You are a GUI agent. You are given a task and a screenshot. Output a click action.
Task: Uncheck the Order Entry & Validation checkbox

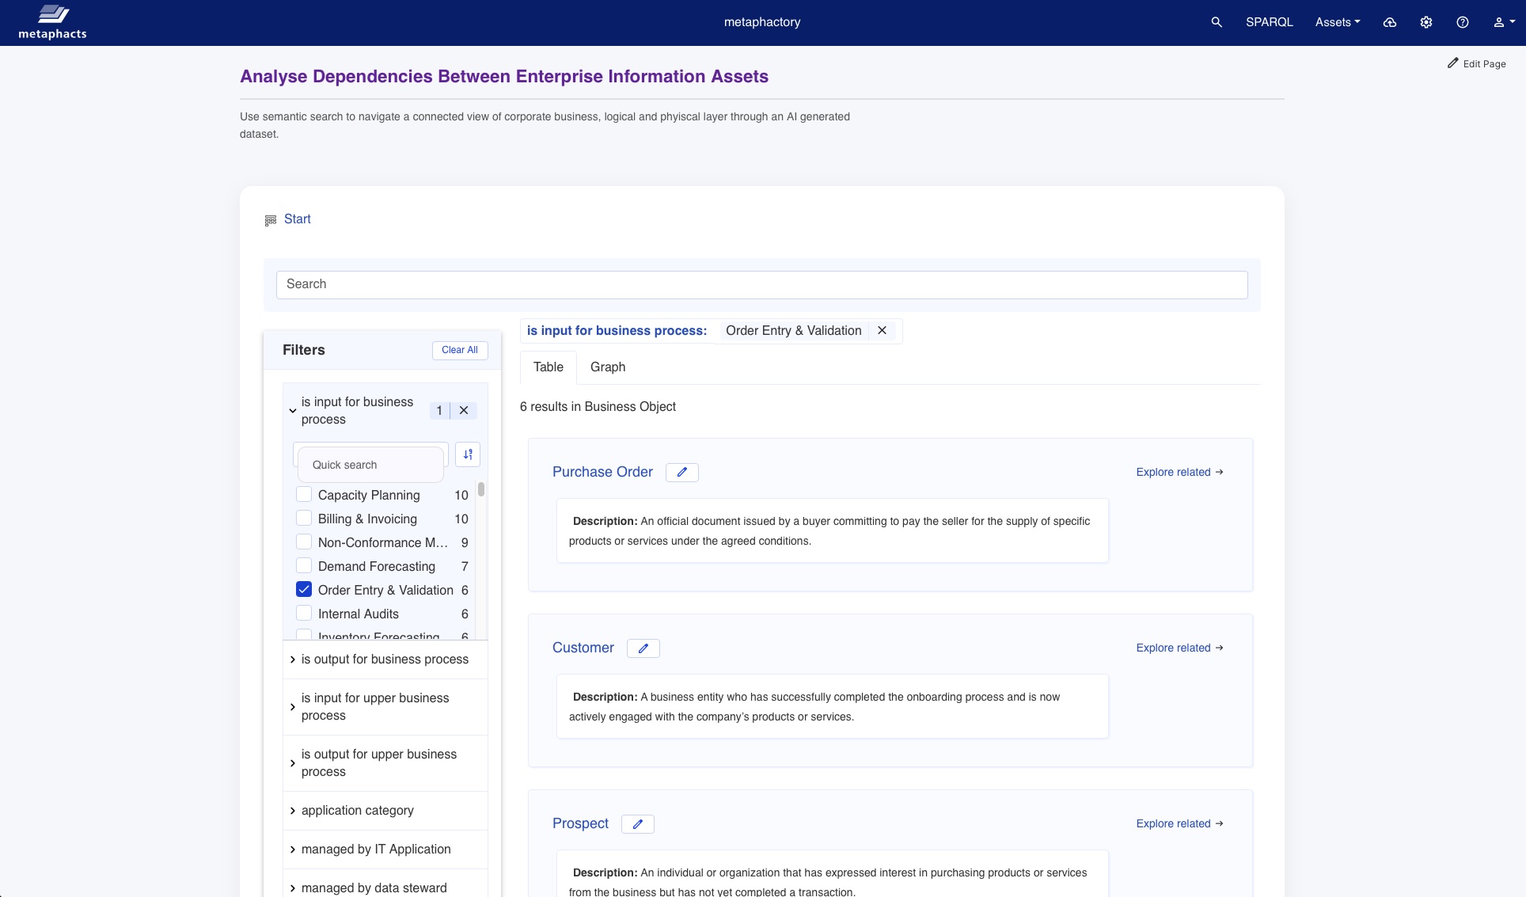[x=304, y=590]
